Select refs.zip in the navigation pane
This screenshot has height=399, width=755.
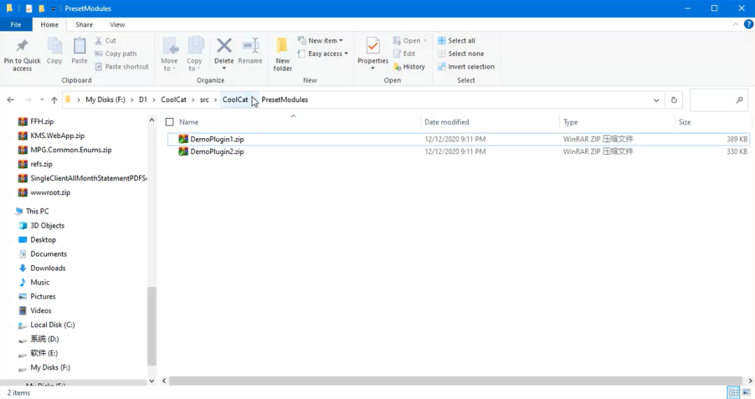(x=41, y=164)
